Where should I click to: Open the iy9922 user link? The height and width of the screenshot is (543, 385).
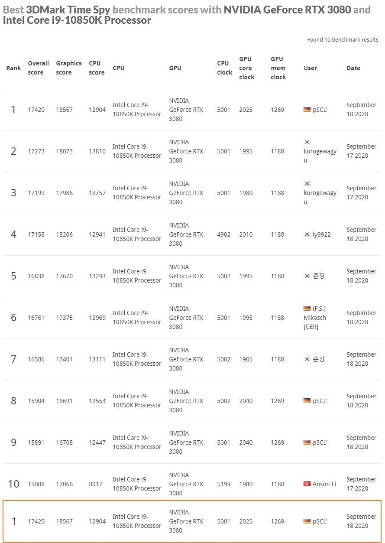[x=322, y=234]
